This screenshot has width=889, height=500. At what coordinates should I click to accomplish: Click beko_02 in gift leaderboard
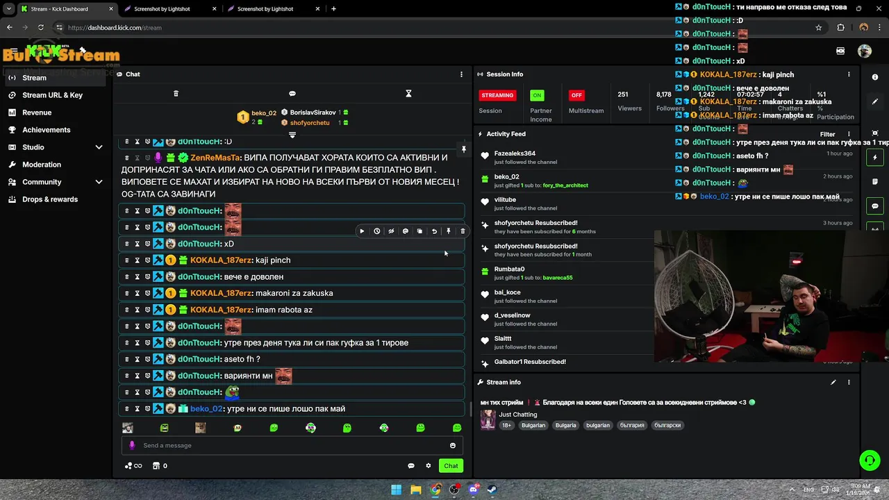pyautogui.click(x=264, y=113)
